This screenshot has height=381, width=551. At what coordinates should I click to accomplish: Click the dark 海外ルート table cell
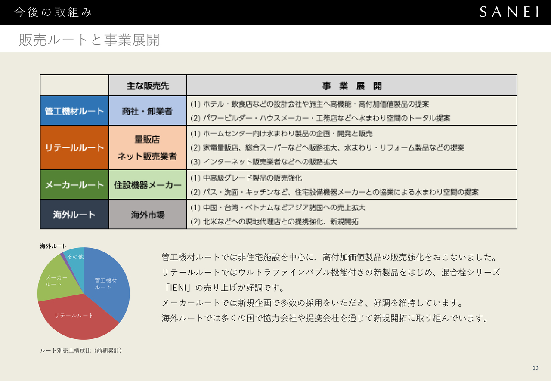74,214
